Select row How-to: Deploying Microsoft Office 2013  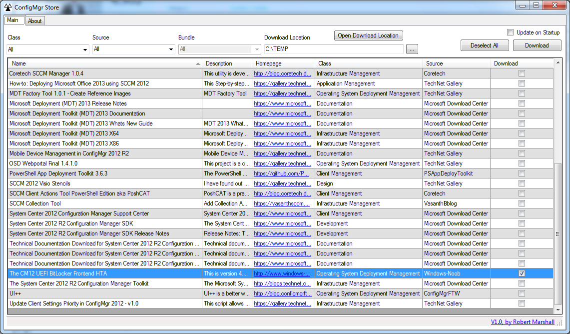280,83
